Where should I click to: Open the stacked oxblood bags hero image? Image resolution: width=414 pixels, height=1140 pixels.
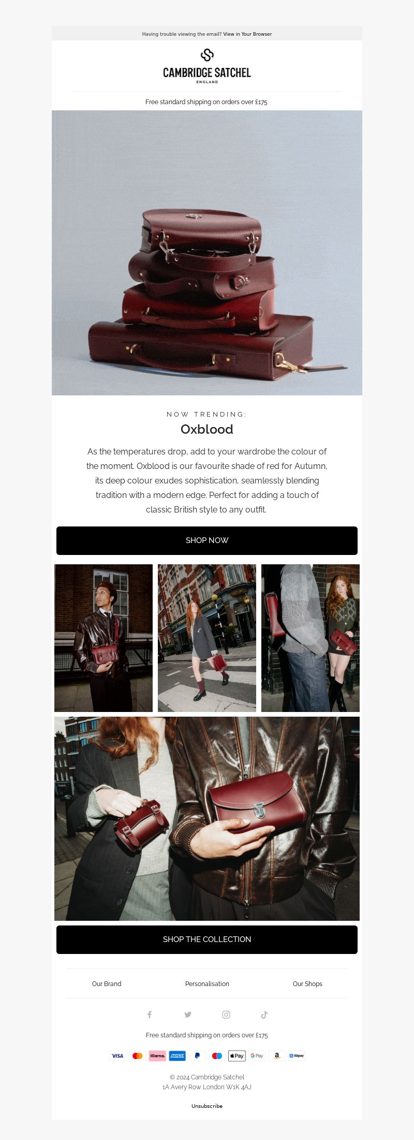coord(207,253)
